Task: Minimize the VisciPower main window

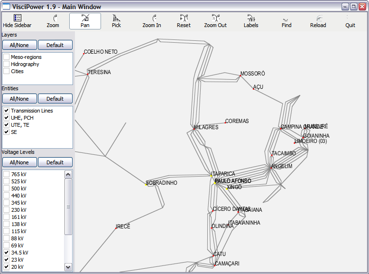Action: click(x=345, y=7)
